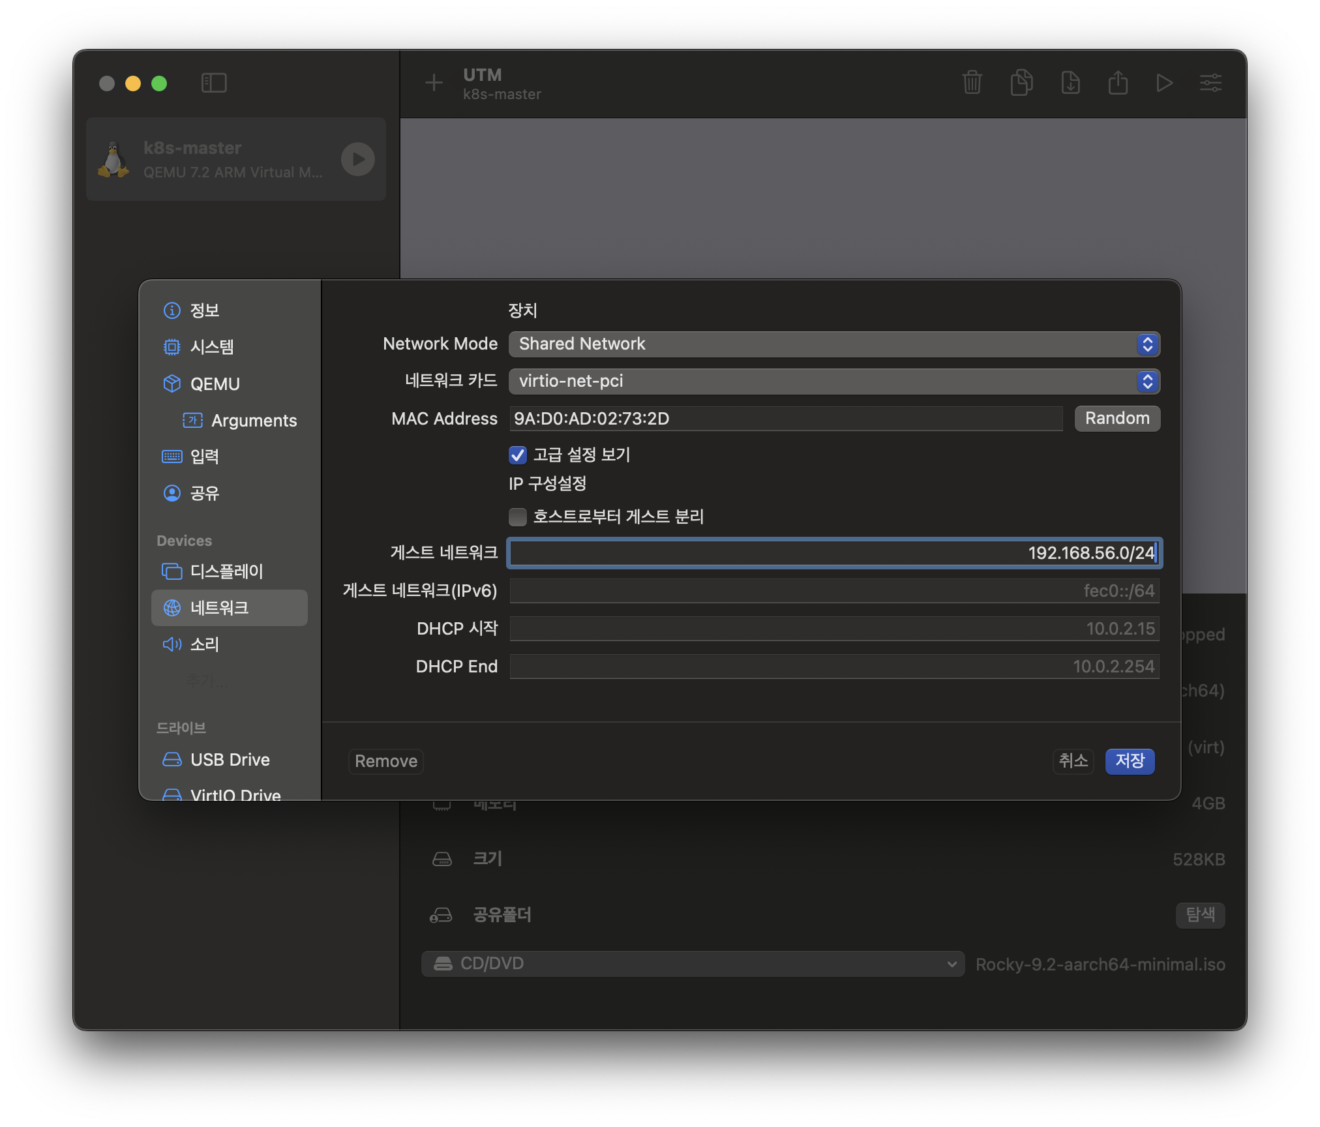Click the Random MAC address button

1117,419
